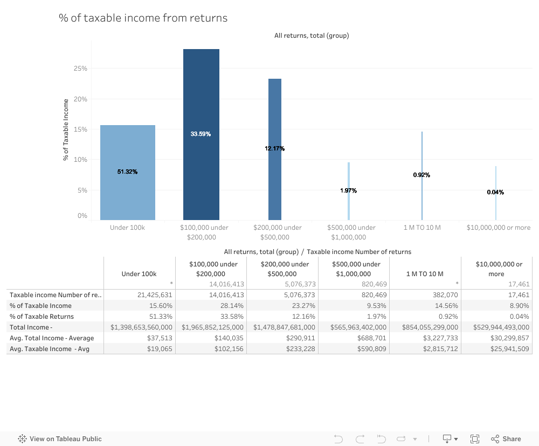Image resolution: width=539 pixels, height=446 pixels.
Task: Select the thin 1 M TO 10 M bar
Action: [422, 176]
